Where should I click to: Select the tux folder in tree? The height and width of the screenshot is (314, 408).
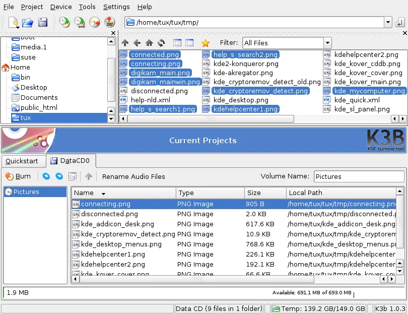[x=25, y=117]
